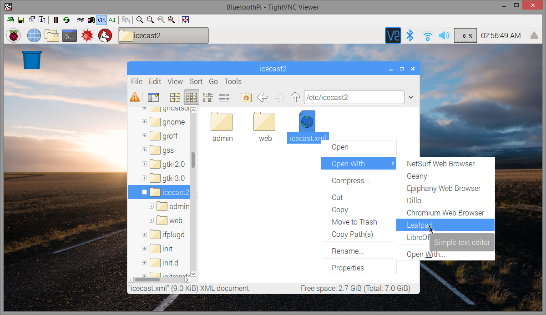Click the TightVNC save connection floppy icon
This screenshot has height=315, width=546.
(x=21, y=20)
